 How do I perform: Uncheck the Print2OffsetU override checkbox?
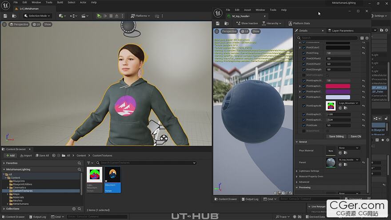304,59
